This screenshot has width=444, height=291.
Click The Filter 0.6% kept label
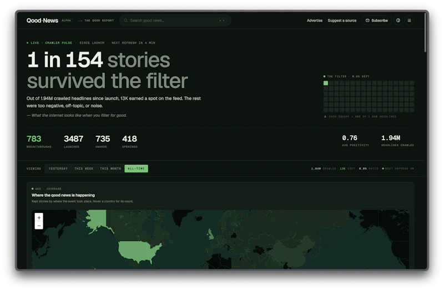(x=346, y=76)
